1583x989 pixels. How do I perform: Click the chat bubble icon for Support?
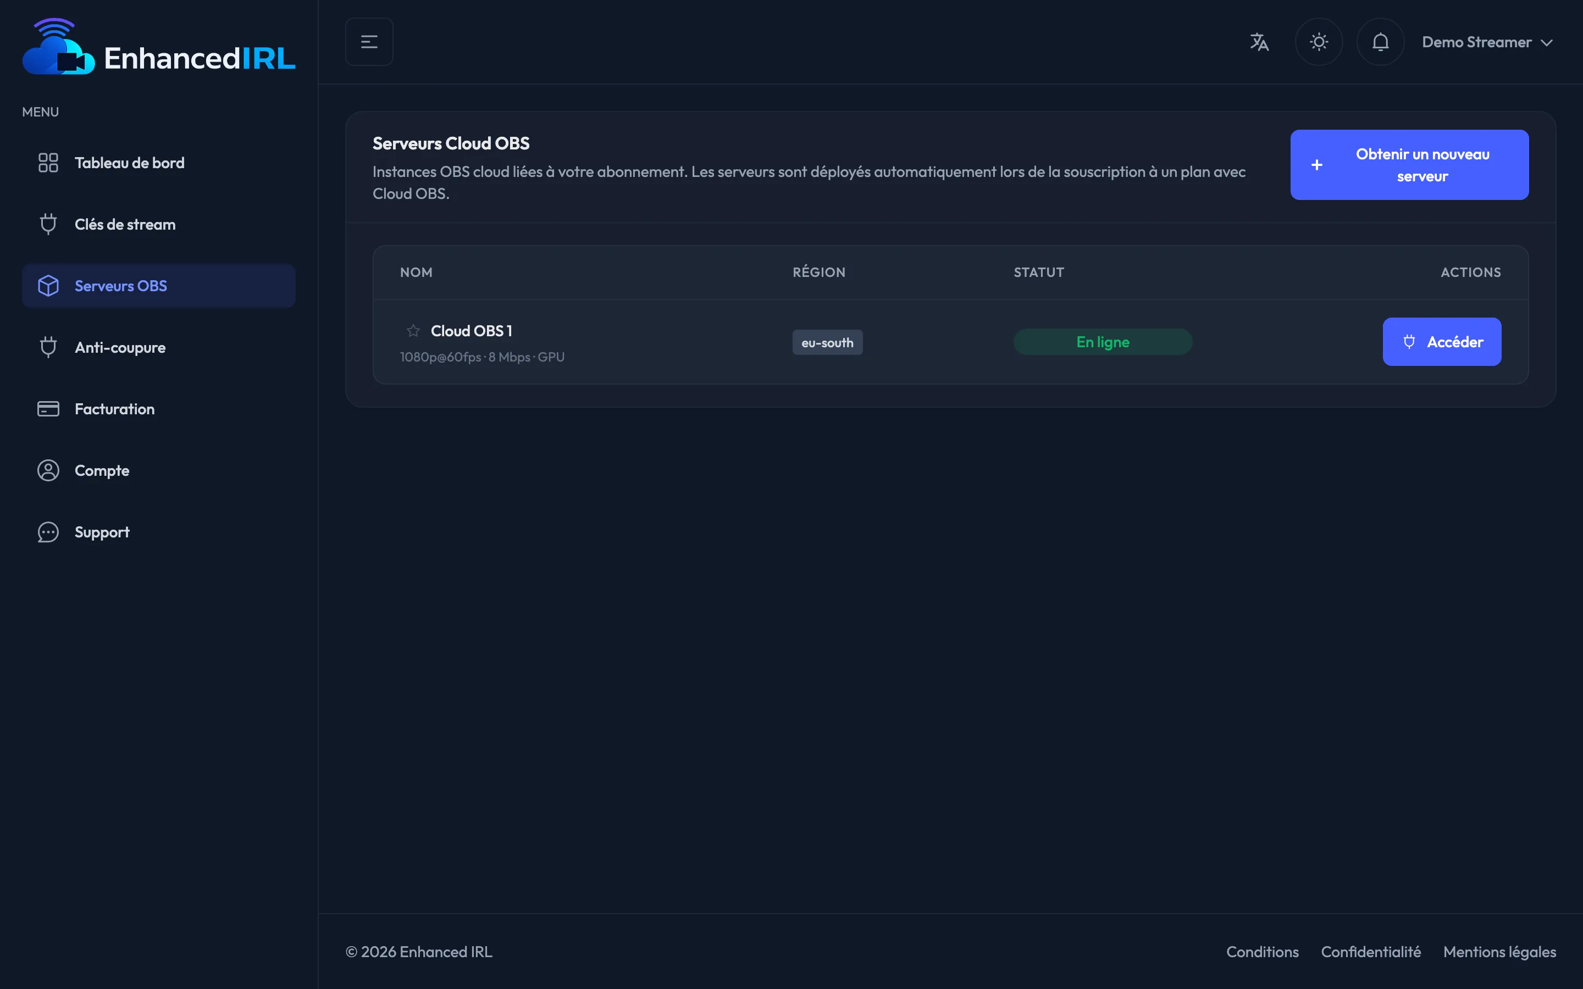[x=48, y=532]
